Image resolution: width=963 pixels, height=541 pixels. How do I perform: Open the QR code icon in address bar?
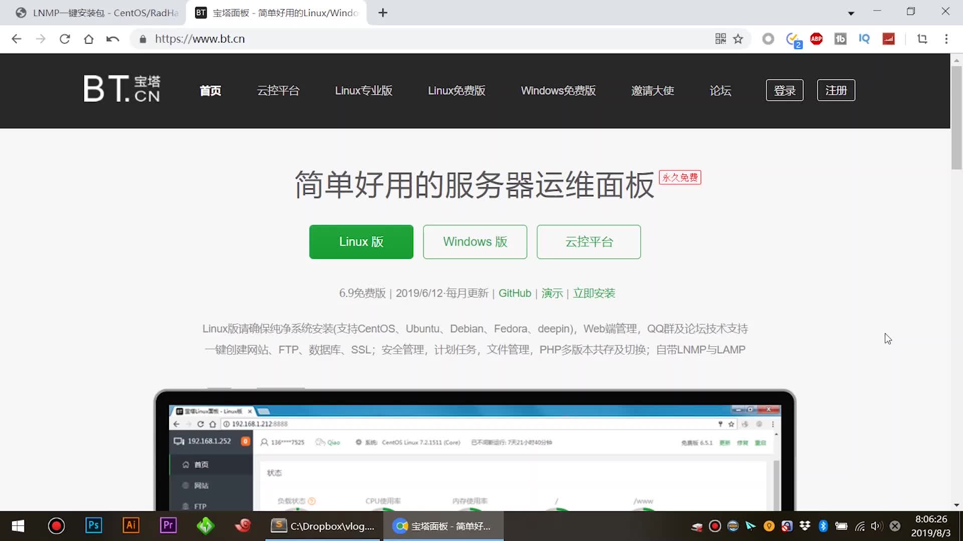721,39
